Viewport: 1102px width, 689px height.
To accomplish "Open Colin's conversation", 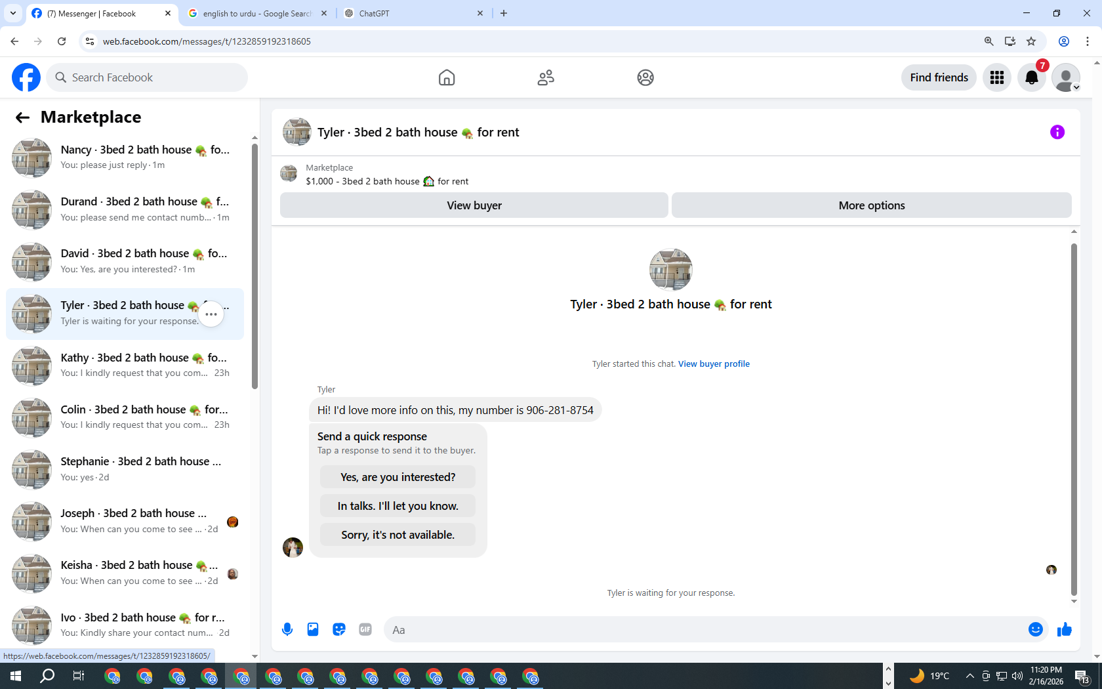I will [125, 417].
